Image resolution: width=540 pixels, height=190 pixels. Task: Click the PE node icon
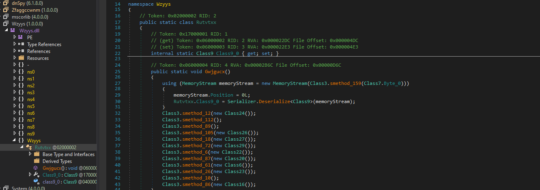pyautogui.click(x=21, y=37)
